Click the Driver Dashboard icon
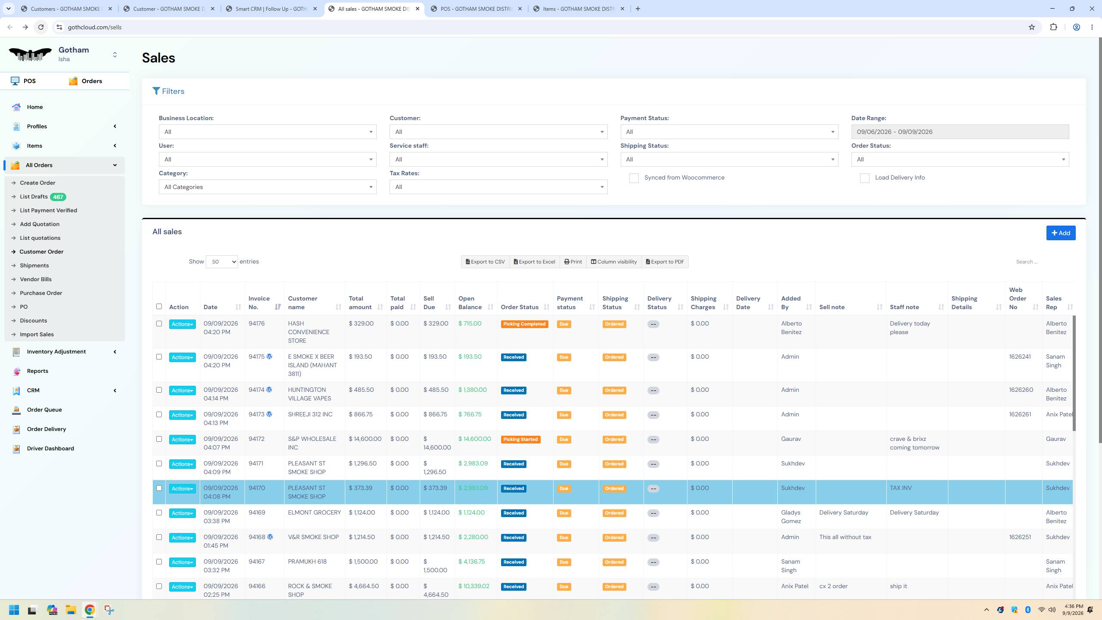This screenshot has height=620, width=1102. (16, 449)
